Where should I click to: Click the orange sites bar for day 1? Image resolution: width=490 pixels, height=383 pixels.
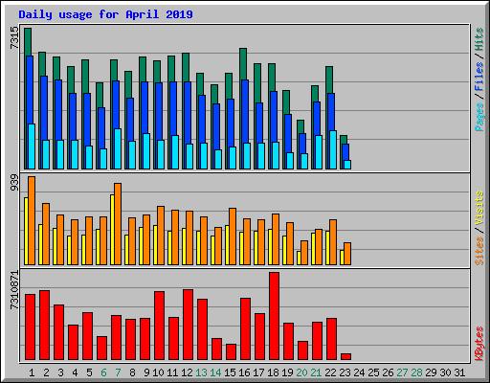32,220
